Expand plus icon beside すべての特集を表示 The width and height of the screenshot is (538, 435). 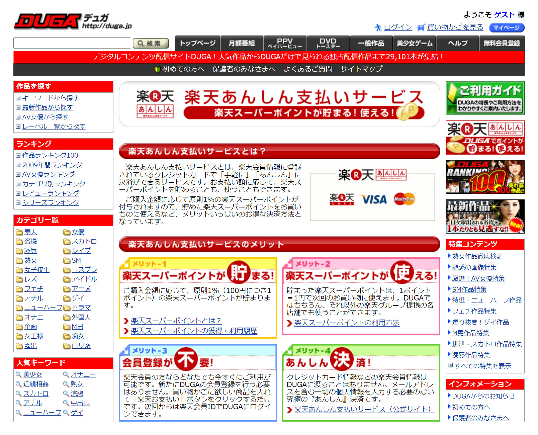tap(450, 365)
